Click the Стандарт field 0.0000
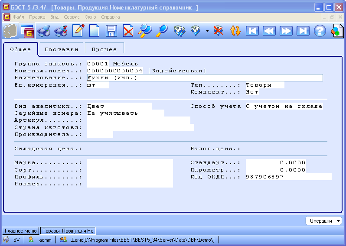This screenshot has width=346, height=246. pyautogui.click(x=276, y=163)
